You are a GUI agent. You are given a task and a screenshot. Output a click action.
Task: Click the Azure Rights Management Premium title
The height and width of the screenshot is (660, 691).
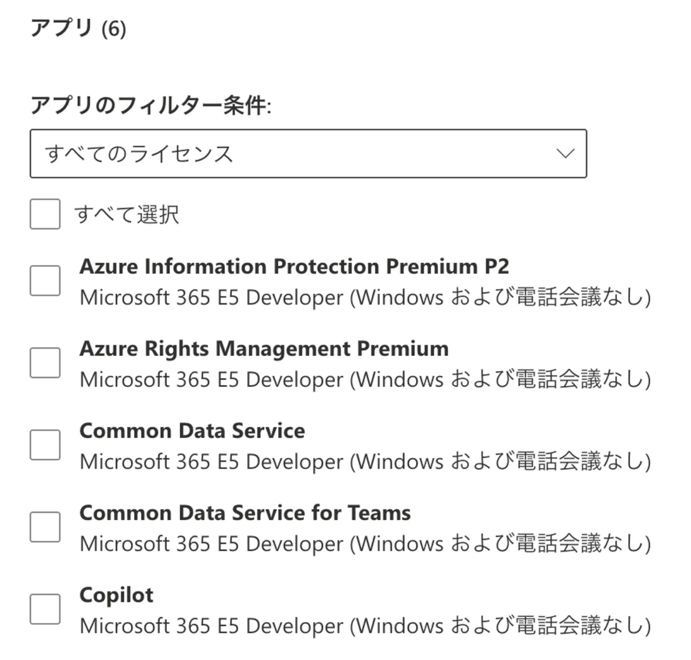(264, 349)
